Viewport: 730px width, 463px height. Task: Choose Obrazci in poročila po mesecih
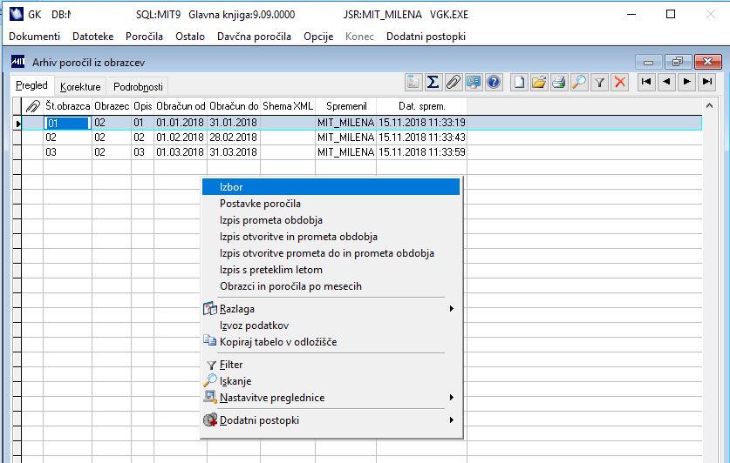[331, 286]
